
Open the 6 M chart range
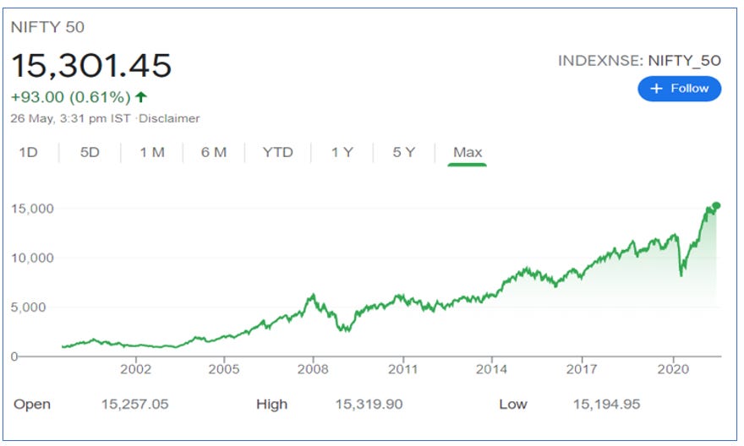[214, 152]
